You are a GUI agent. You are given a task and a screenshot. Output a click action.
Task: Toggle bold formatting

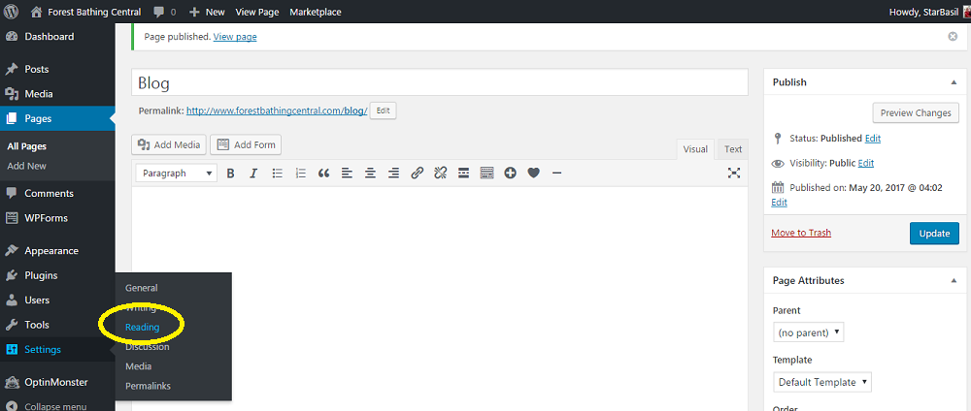coord(230,174)
